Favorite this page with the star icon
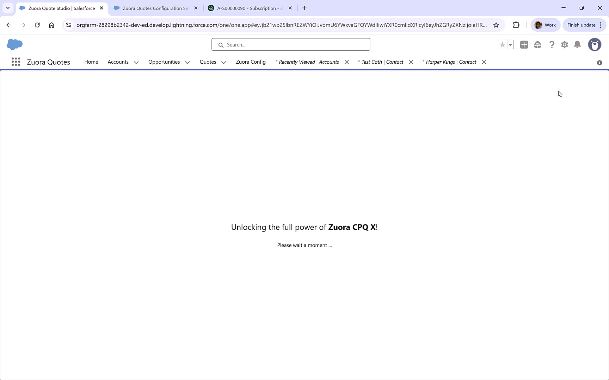This screenshot has height=380, width=609. tap(502, 45)
